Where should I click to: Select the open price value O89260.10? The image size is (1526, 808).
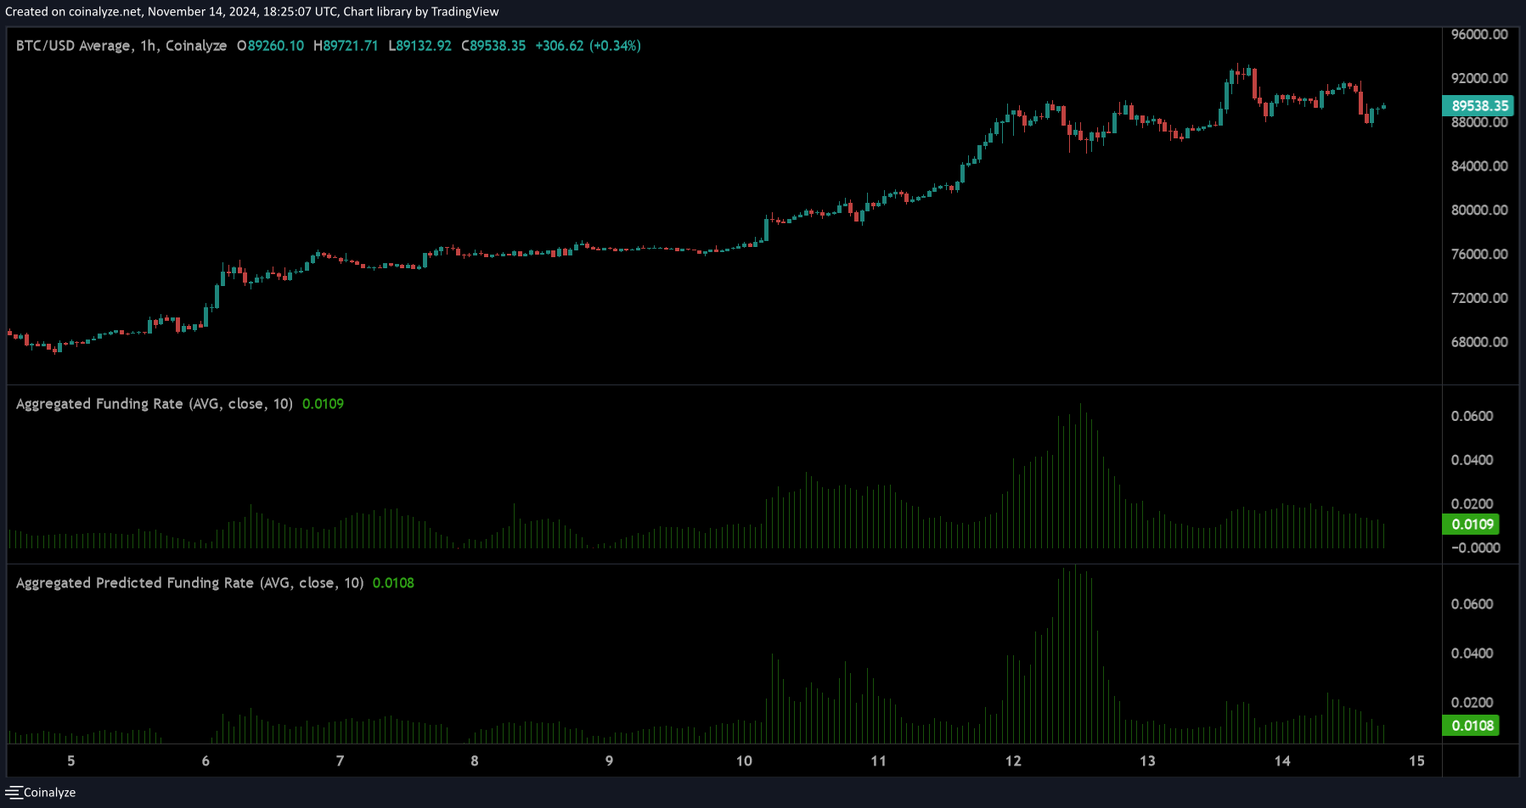pos(270,46)
